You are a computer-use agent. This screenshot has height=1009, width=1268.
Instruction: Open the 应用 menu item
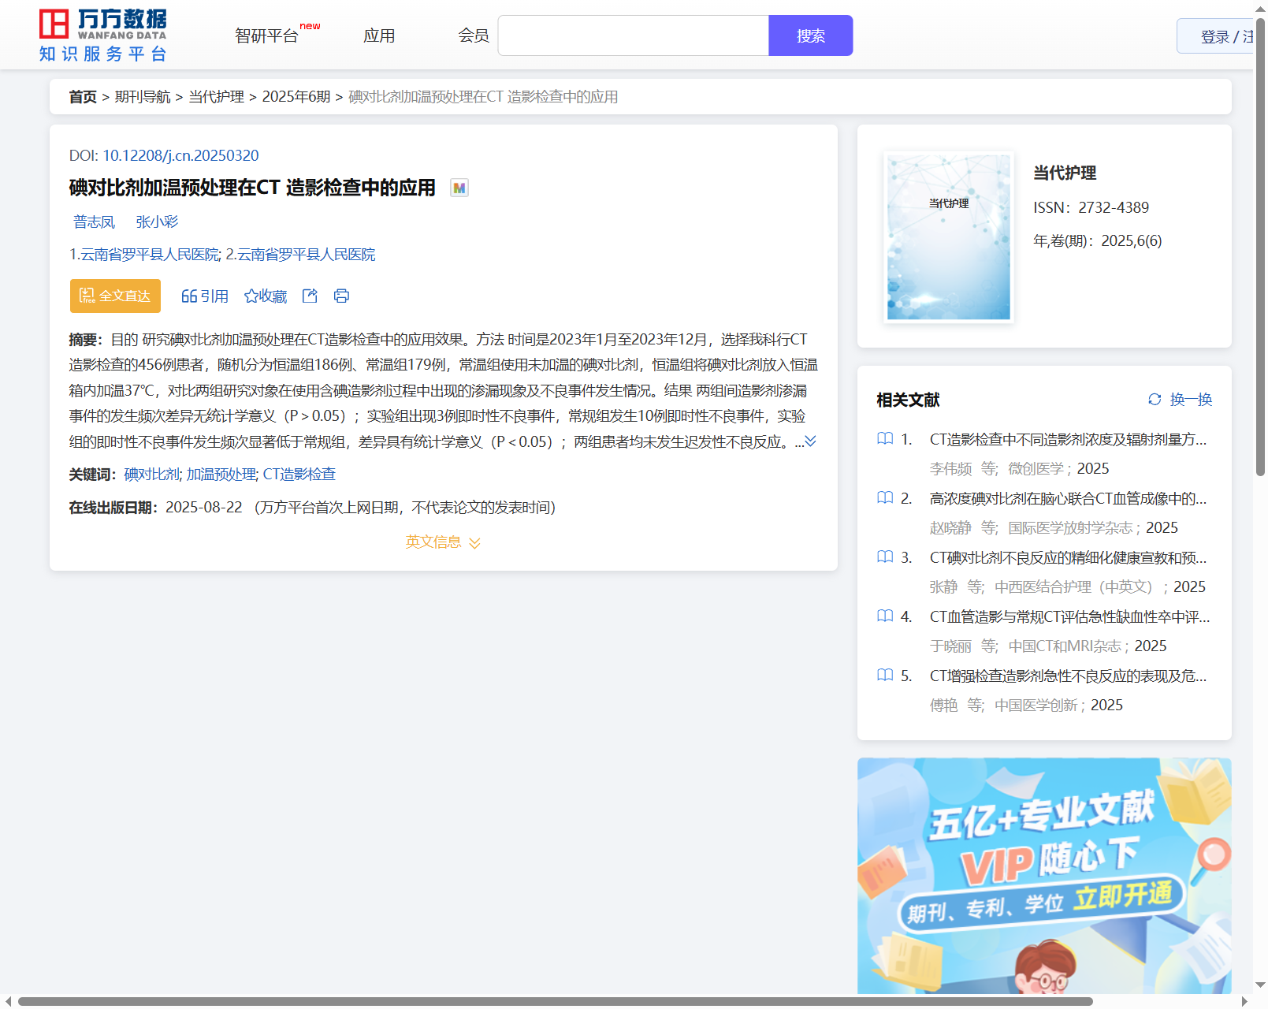(379, 35)
